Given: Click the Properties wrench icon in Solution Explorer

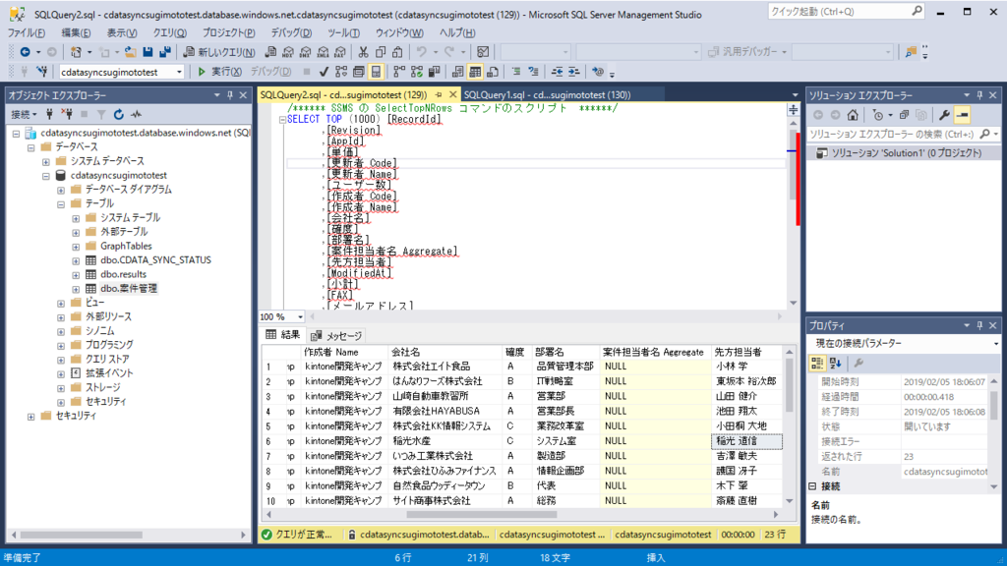Looking at the screenshot, I should point(944,115).
